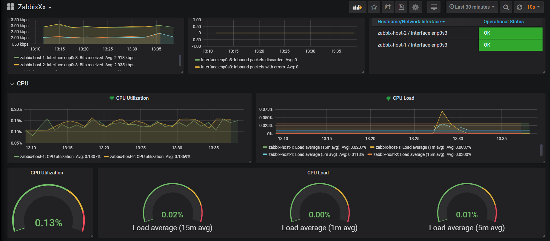
Task: Open the Grafana dashboard grid icon
Action: pos(10,7)
